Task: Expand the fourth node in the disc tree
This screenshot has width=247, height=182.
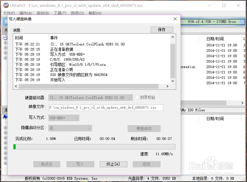Action: pyautogui.click(x=5, y=58)
